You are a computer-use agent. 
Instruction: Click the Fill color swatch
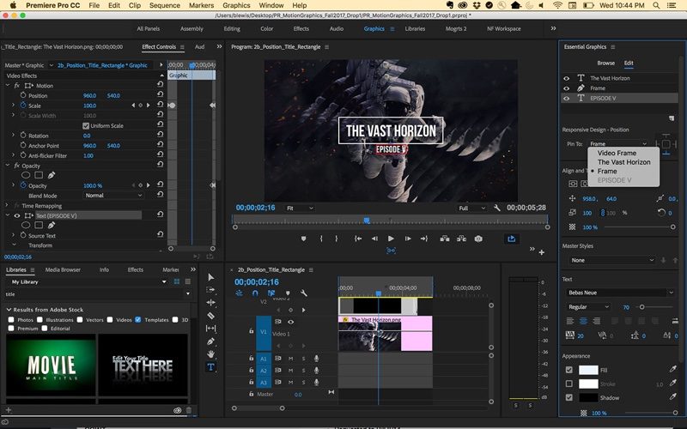click(588, 370)
